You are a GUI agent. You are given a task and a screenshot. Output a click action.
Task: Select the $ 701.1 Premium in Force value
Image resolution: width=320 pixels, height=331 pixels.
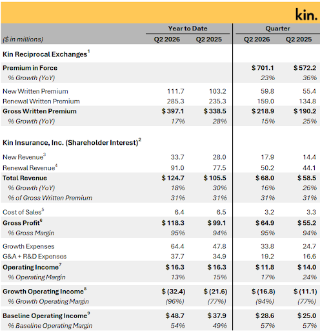pyautogui.click(x=263, y=68)
